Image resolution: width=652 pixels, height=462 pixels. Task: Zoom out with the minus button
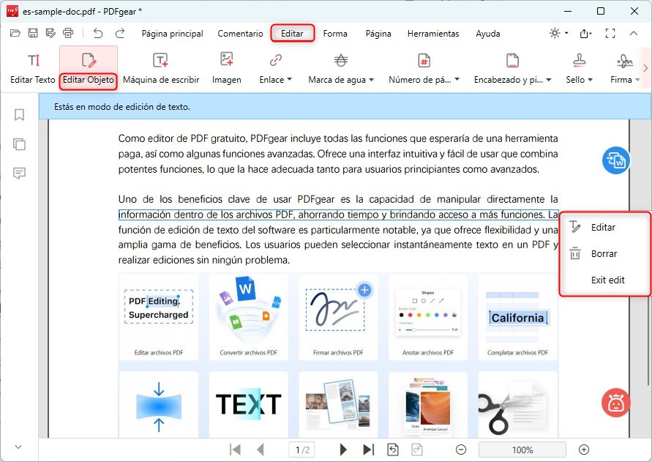coord(461,450)
